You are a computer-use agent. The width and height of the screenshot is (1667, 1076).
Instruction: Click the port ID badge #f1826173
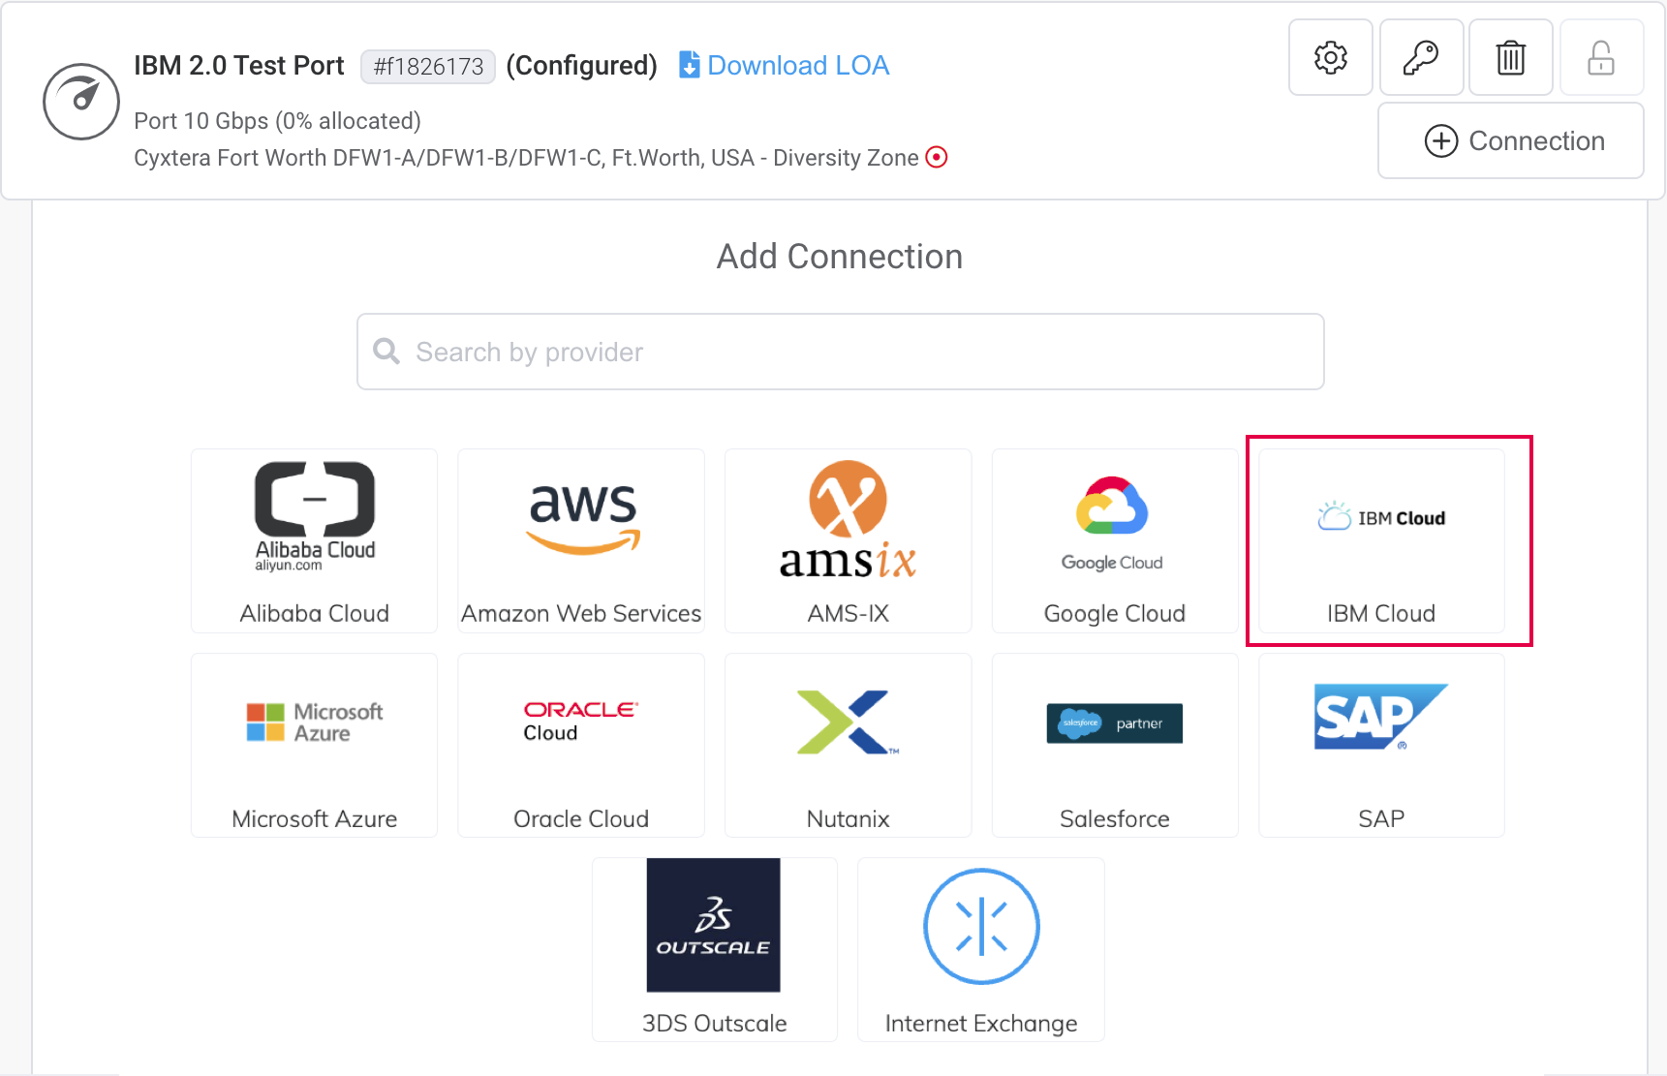tap(427, 66)
